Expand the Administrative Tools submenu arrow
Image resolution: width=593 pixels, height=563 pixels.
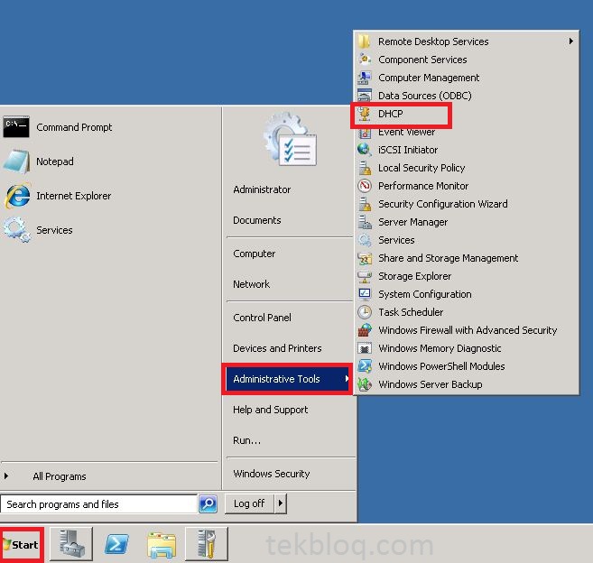(347, 378)
